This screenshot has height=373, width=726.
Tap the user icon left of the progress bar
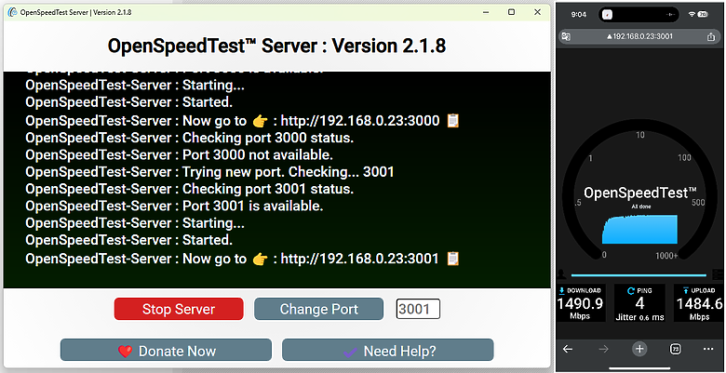562,274
